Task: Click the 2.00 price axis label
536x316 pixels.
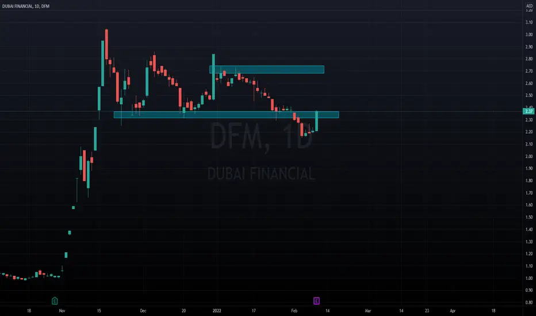Action: 529,156
